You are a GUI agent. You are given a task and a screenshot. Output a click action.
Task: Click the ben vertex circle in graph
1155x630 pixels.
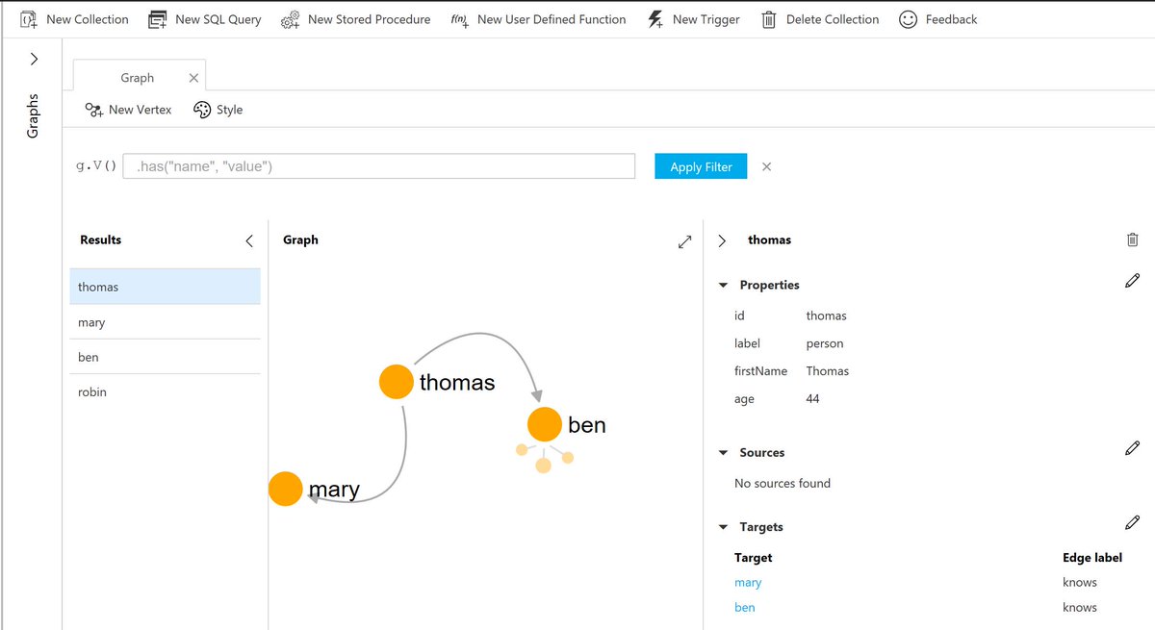[x=545, y=424]
